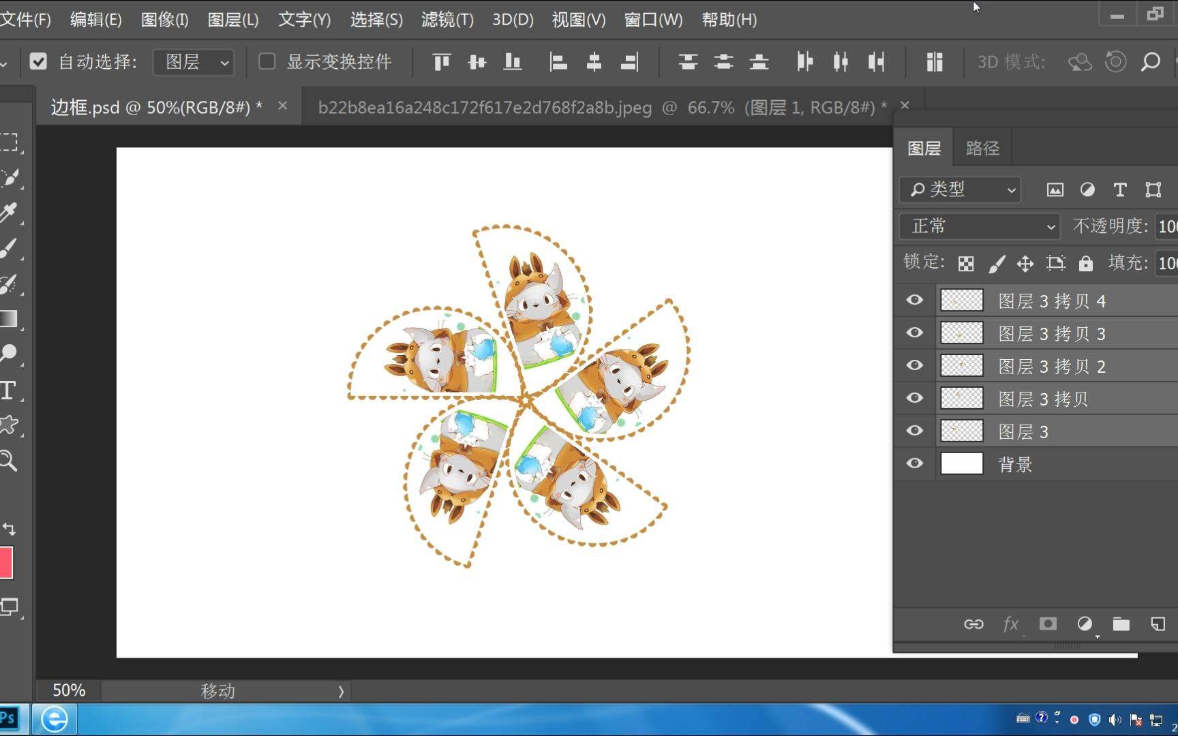
Task: Click the 3D roll mode icon
Action: [x=1115, y=62]
